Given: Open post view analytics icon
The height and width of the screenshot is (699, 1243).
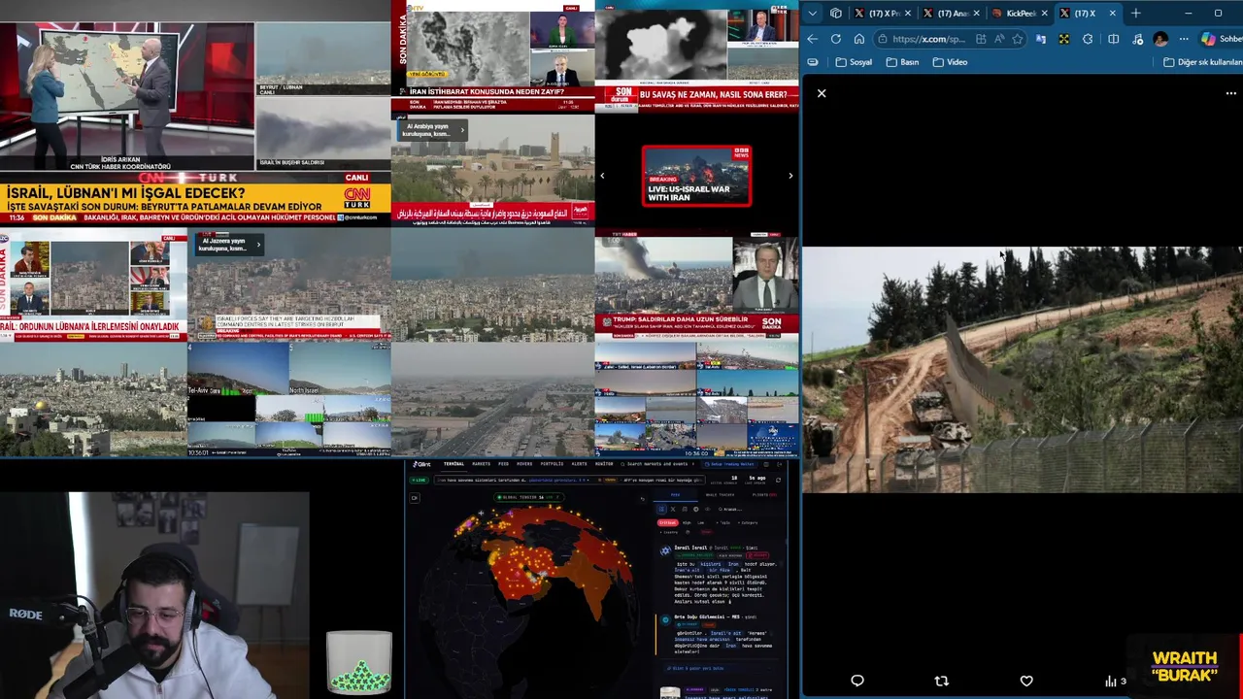Looking at the screenshot, I should click(x=1114, y=681).
